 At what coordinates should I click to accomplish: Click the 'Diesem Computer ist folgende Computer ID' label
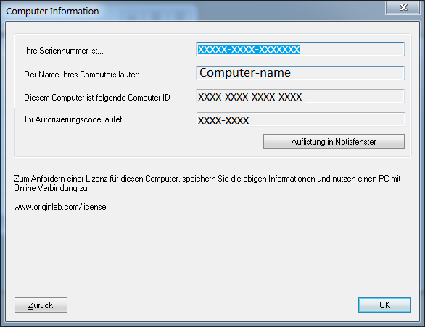pyautogui.click(x=97, y=98)
